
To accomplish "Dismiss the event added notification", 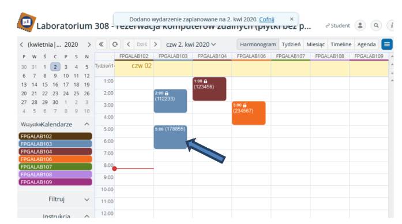I will [x=291, y=19].
